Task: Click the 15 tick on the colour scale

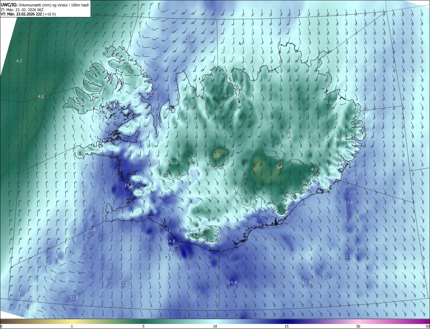Action: pos(287,326)
